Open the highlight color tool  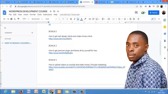point(85,19)
